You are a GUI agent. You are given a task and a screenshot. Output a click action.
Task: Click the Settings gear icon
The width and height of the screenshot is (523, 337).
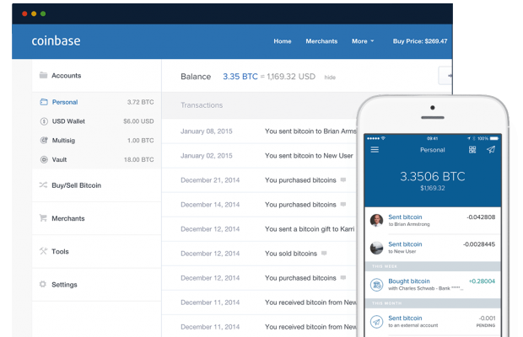pos(43,284)
